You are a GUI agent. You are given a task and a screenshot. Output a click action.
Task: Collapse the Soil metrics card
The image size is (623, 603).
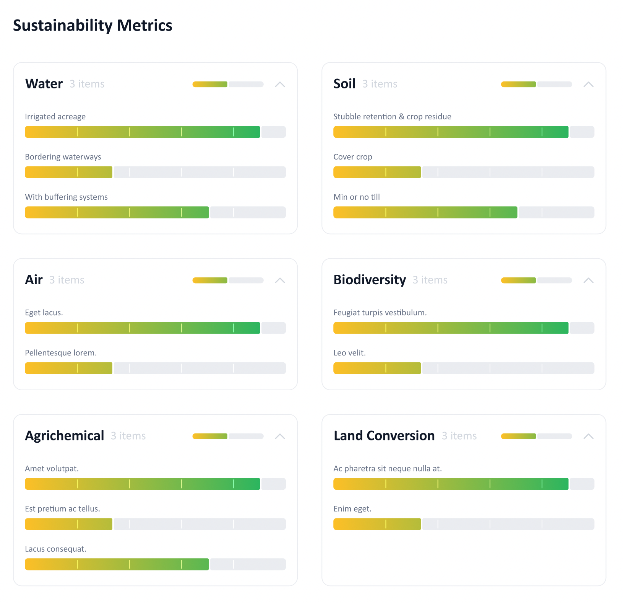point(588,84)
